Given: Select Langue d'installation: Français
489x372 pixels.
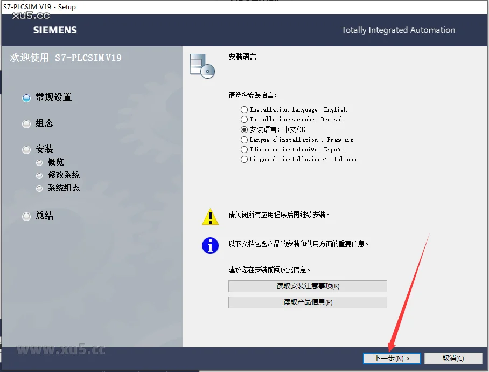Looking at the screenshot, I should click(244, 140).
